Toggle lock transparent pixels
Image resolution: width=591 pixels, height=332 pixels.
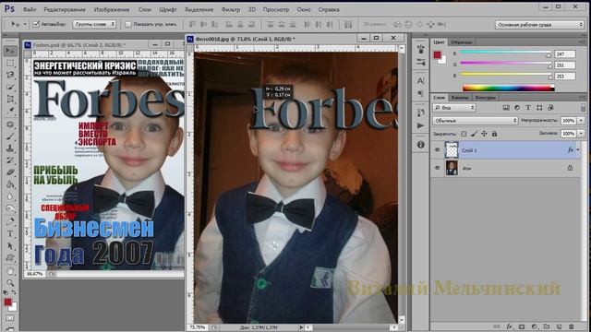point(464,134)
